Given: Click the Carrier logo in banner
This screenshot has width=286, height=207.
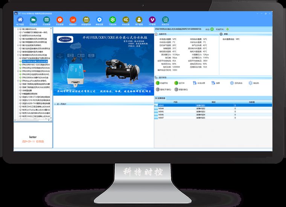Looking at the screenshot, I should coord(65,39).
